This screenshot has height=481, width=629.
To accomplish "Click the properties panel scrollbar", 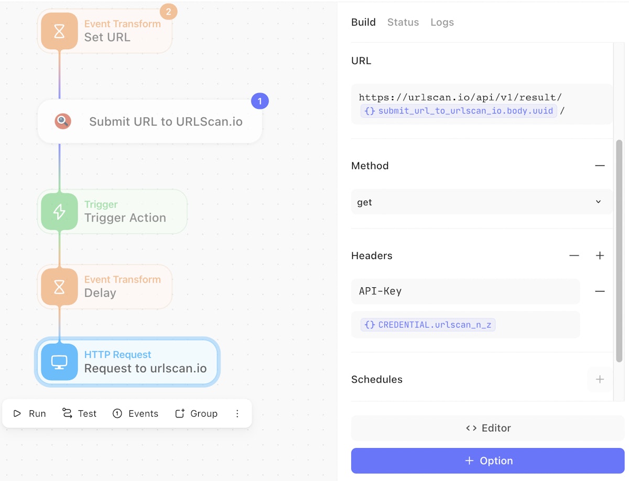I will click(x=619, y=251).
